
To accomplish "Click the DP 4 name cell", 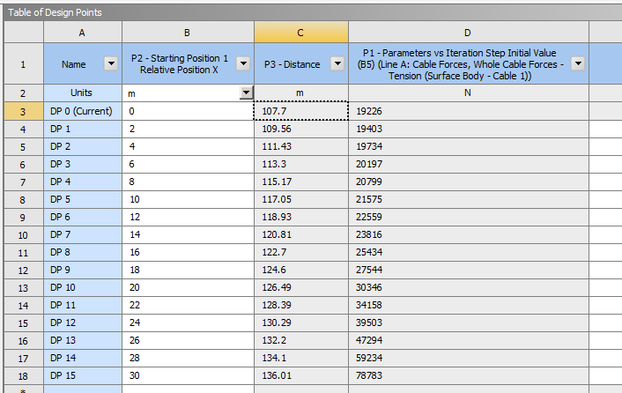I will coord(83,182).
